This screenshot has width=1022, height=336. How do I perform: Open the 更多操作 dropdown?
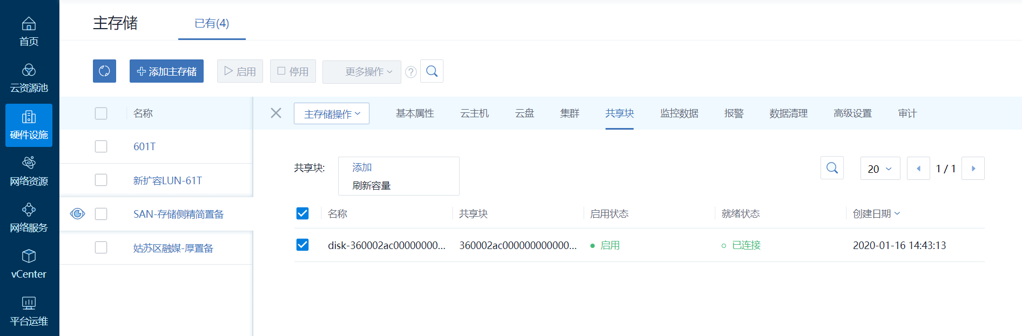click(x=362, y=72)
